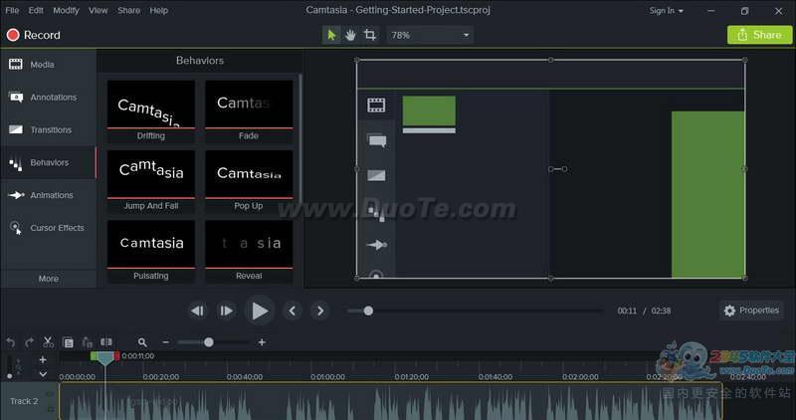This screenshot has width=796, height=420.
Task: Click the arrow animations icon inside canvas preview
Action: (x=377, y=245)
